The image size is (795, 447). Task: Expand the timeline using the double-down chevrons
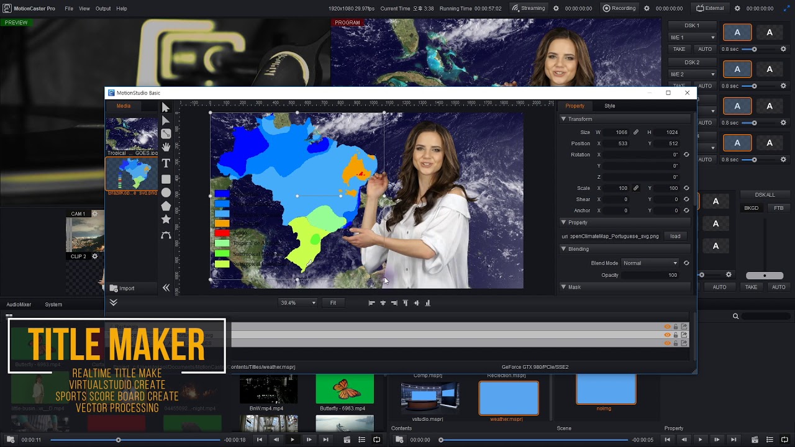point(113,302)
